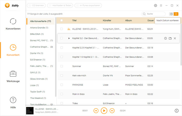Show info for Kapitel 3.2 track
Screen dimensions: 182x116
166,38
